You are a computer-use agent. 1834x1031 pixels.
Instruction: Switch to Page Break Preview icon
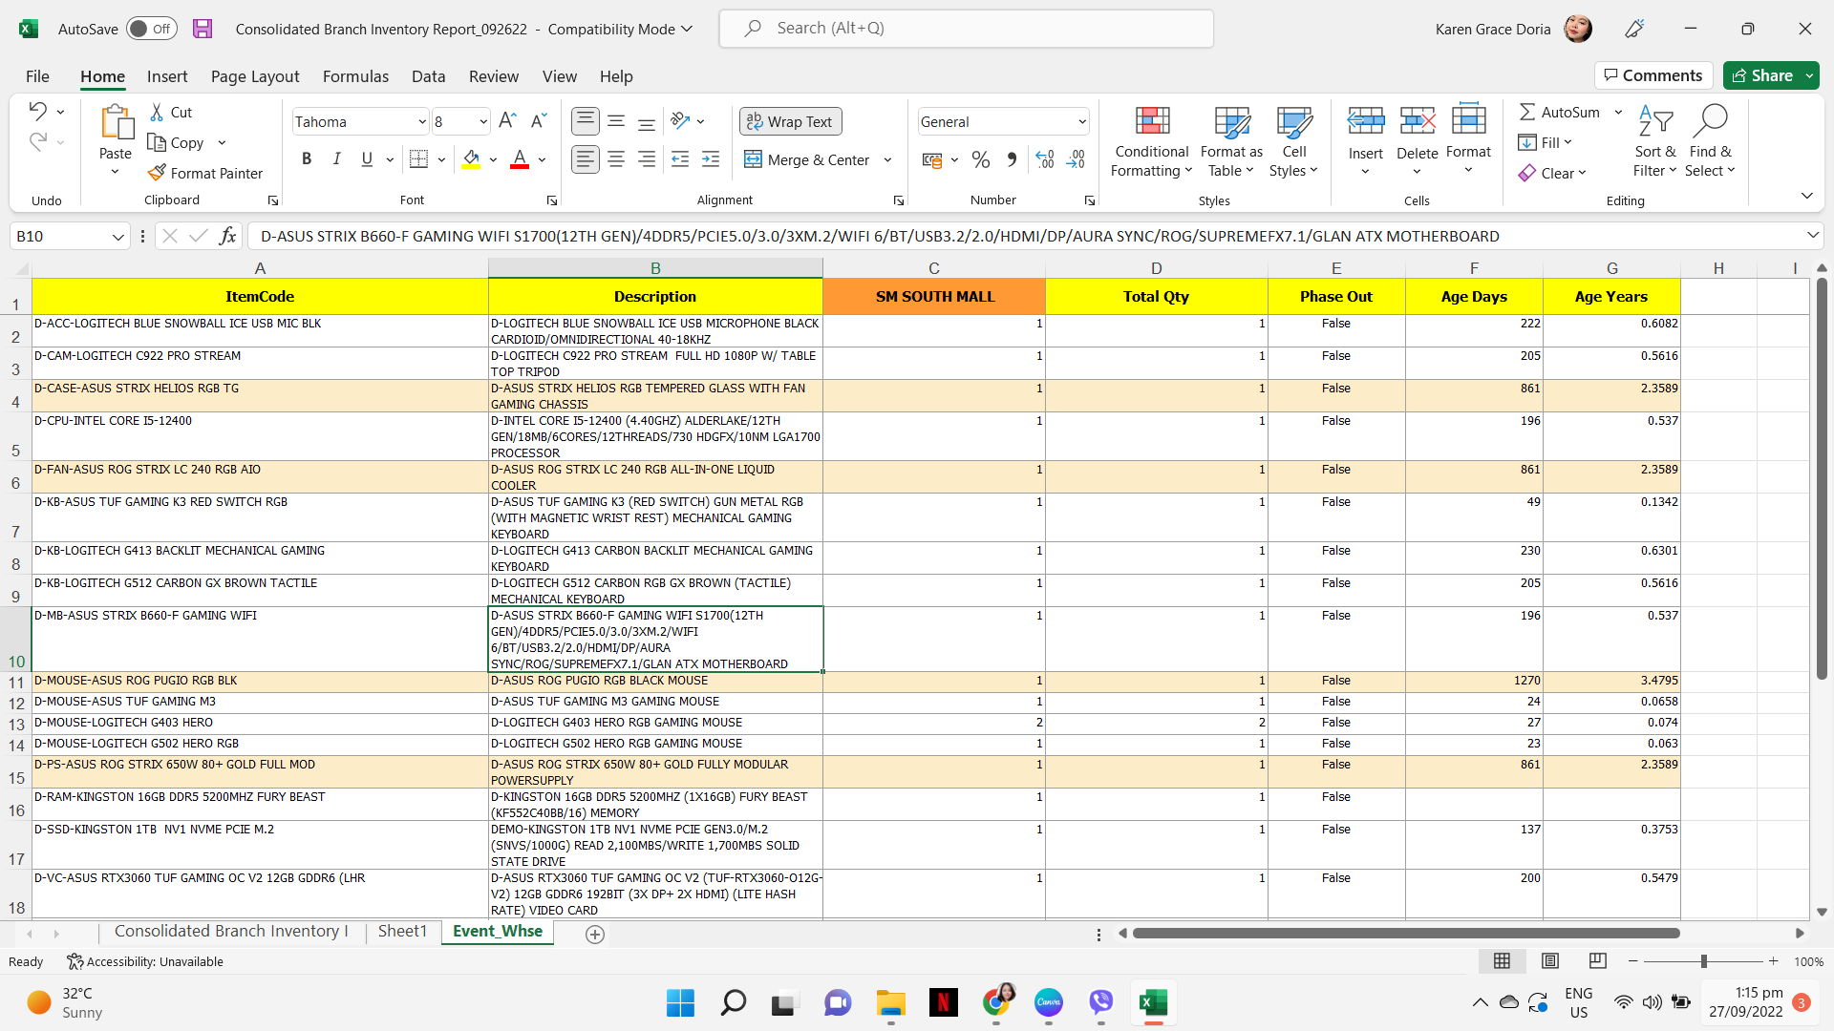1598,960
